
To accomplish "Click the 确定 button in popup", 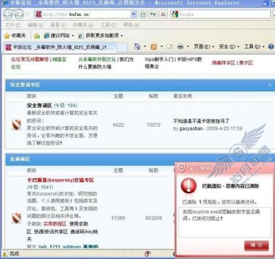I will (x=256, y=246).
